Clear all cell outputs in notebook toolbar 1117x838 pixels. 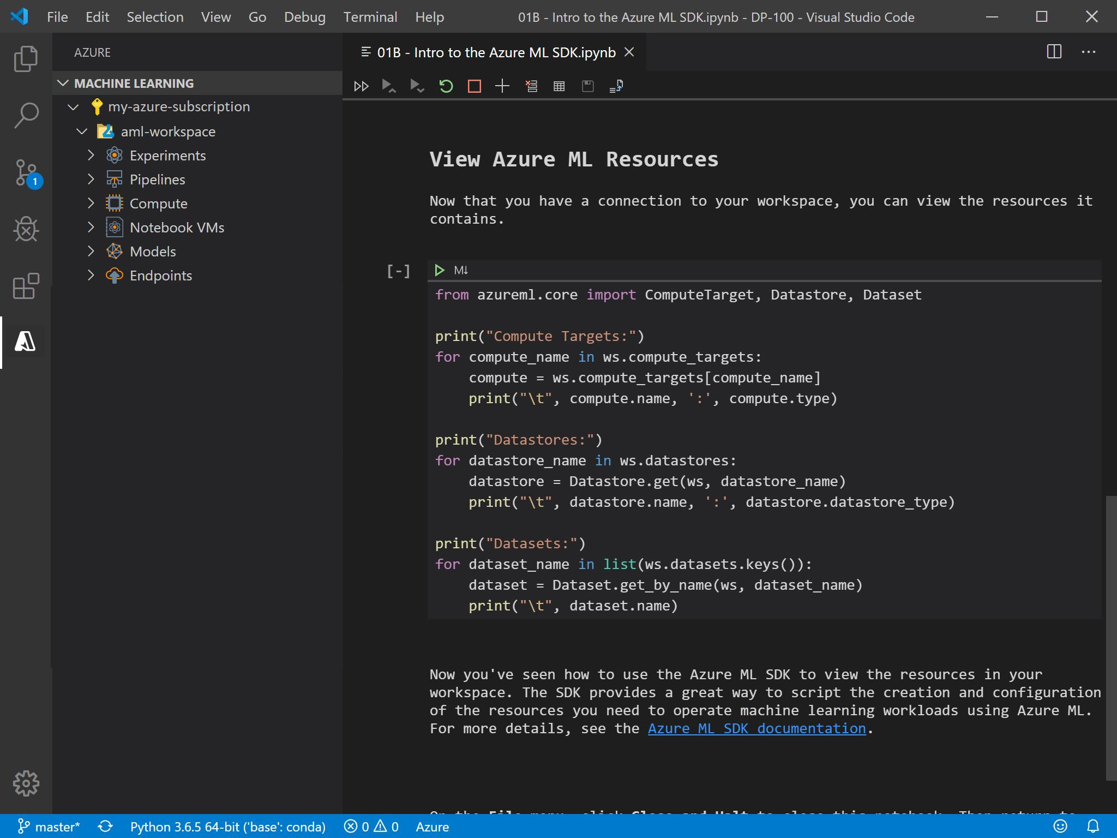click(x=531, y=86)
